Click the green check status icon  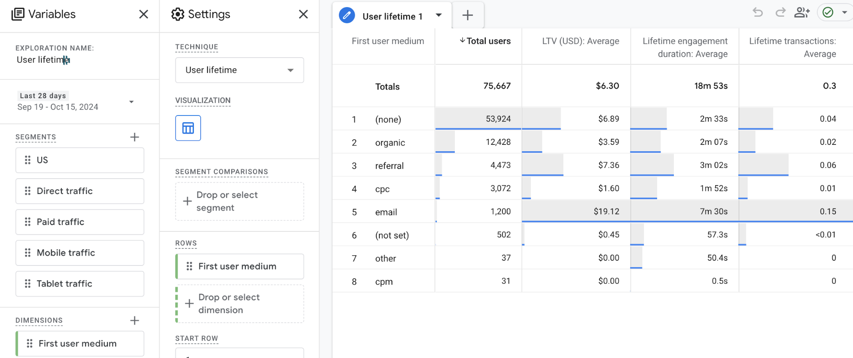[828, 12]
